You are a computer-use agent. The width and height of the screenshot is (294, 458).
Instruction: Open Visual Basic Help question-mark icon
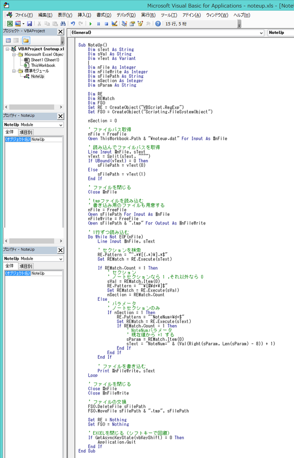point(158,24)
